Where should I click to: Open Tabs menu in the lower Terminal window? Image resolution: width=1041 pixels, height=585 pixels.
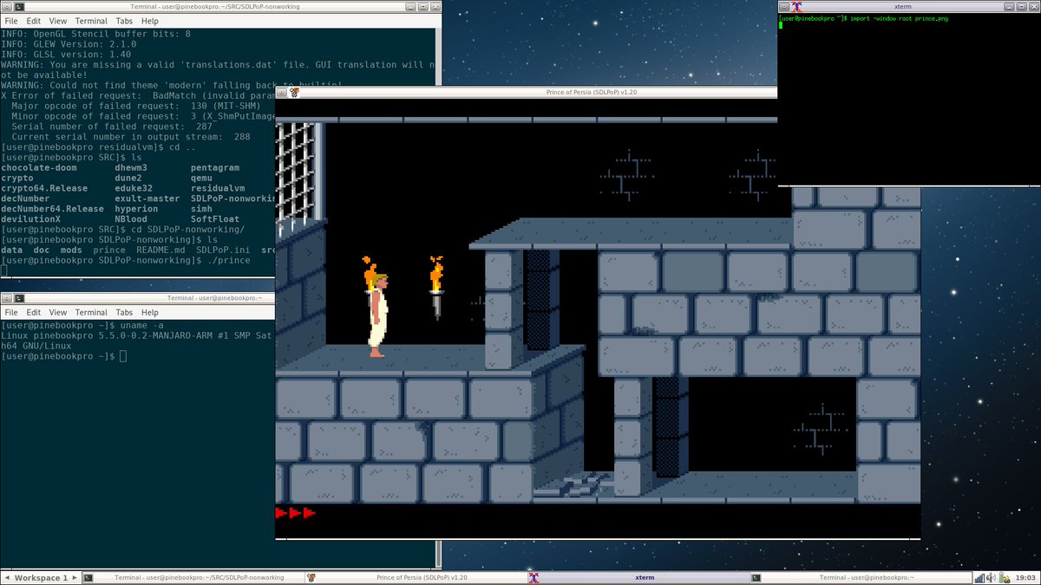pos(124,312)
